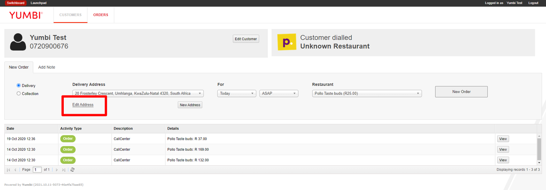Click the customer avatar silhouette icon
The width and height of the screenshot is (546, 190).
pos(18,42)
